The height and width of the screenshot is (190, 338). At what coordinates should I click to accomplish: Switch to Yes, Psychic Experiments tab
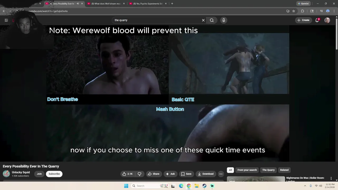click(148, 4)
